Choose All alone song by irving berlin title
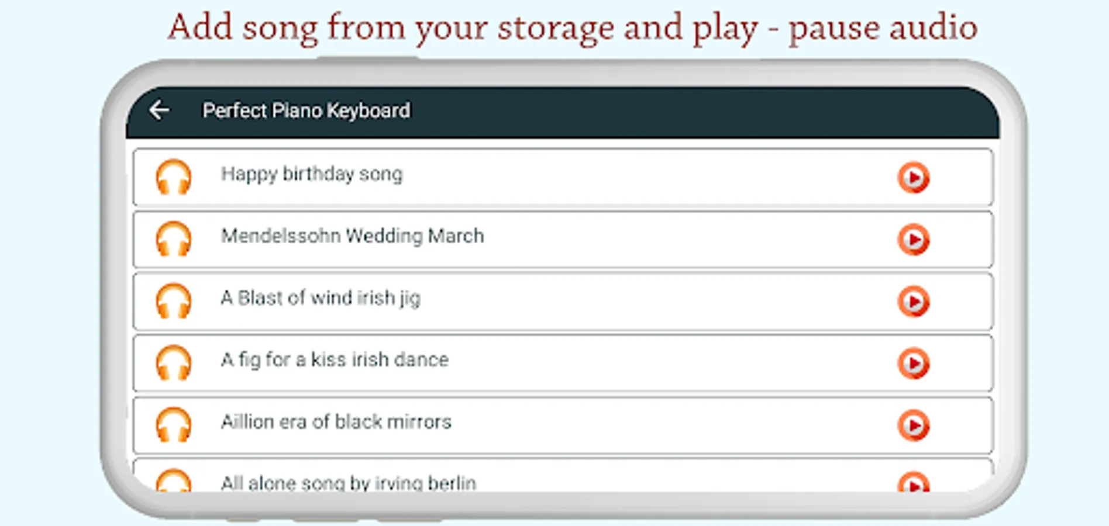 pos(348,483)
